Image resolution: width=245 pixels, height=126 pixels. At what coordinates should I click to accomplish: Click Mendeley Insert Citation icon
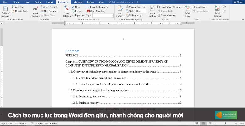tap(67, 11)
